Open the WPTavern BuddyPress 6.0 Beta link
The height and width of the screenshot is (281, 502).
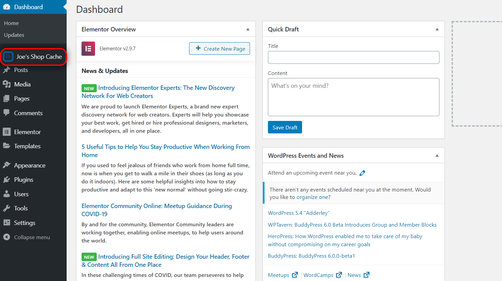pyautogui.click(x=352, y=225)
